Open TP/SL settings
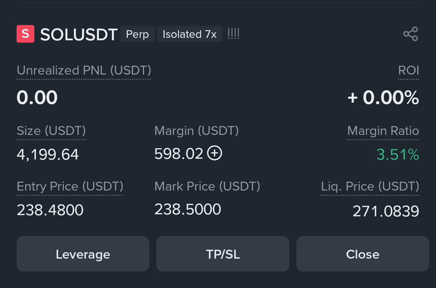The height and width of the screenshot is (288, 436). pos(222,254)
